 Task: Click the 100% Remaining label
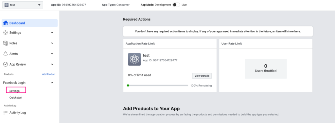pyautogui.click(x=201, y=85)
